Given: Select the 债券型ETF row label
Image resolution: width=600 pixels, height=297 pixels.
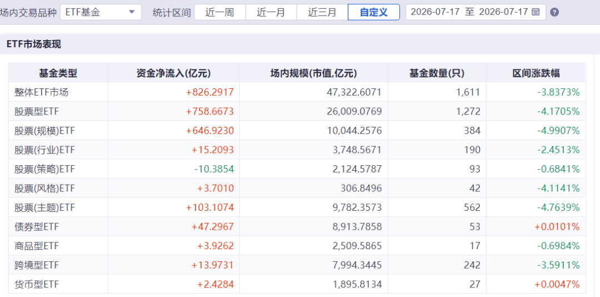Looking at the screenshot, I should point(37,226).
